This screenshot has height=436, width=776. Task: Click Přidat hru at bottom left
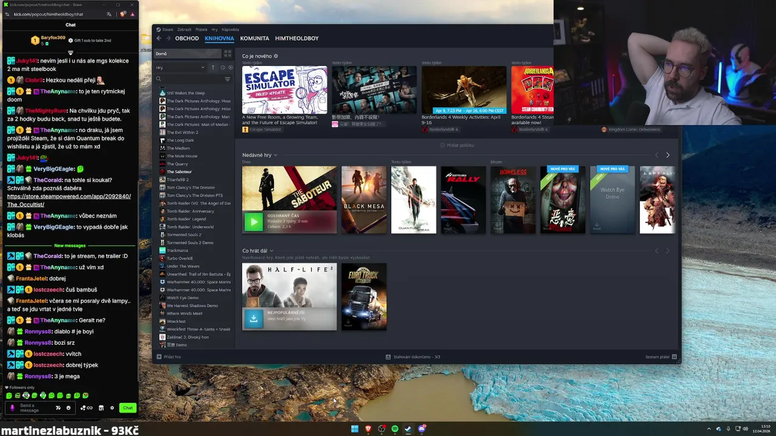point(169,357)
